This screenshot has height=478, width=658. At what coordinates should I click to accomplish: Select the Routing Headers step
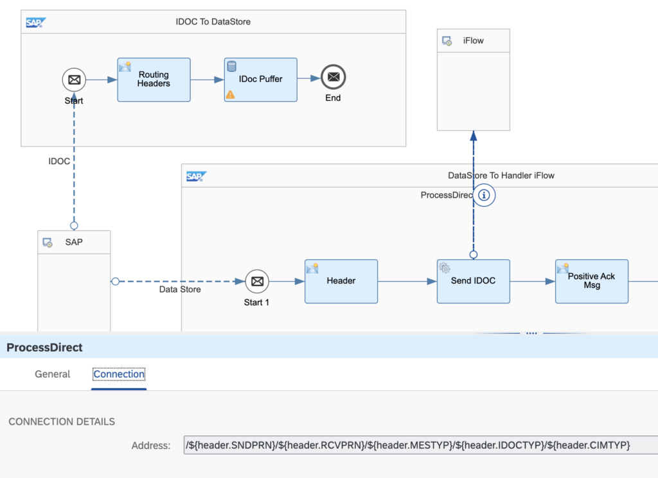pos(154,80)
